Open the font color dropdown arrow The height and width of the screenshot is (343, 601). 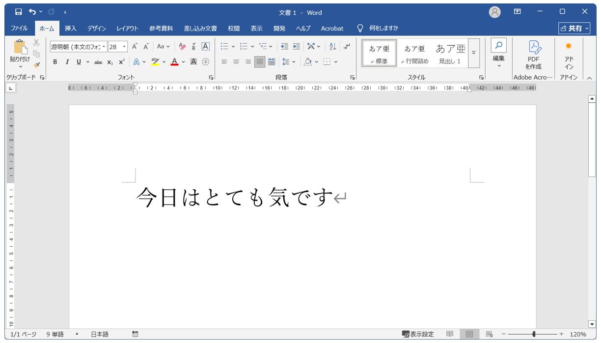click(x=183, y=62)
